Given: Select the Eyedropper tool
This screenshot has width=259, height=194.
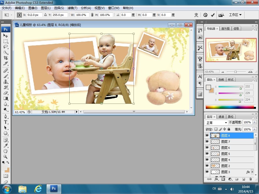Looking at the screenshot, I should click(x=6, y=145).
